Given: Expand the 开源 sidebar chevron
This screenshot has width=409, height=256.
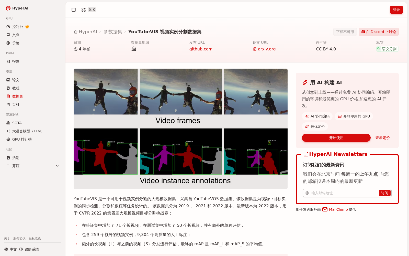Looking at the screenshot, I should tap(57, 166).
